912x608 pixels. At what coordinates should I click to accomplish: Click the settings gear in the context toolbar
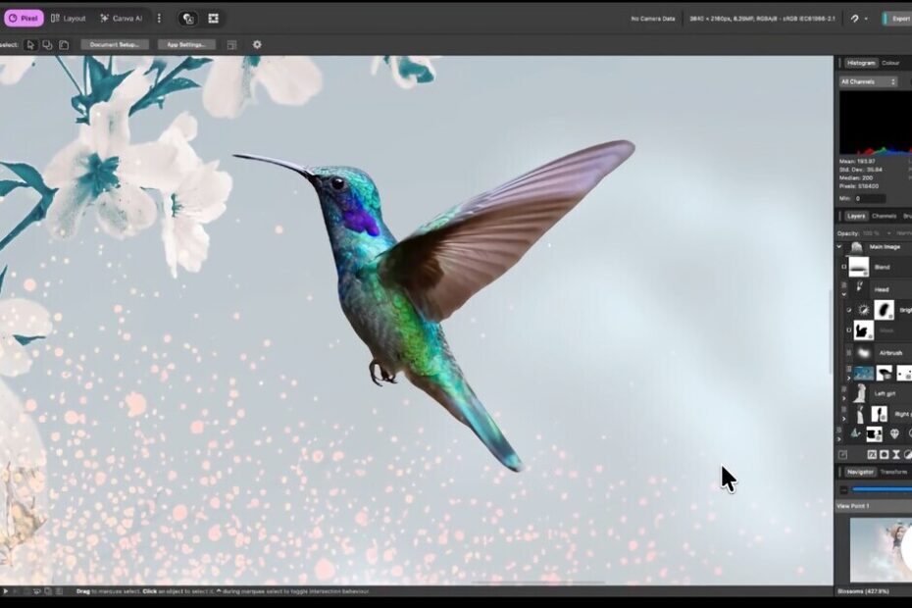click(257, 44)
